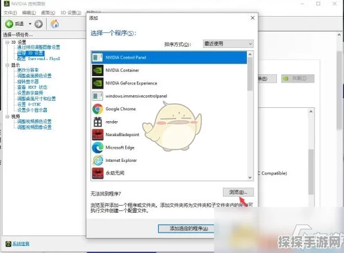The height and width of the screenshot is (253, 344).
Task: Open the 3D 设置 menu
Action: 71,13
